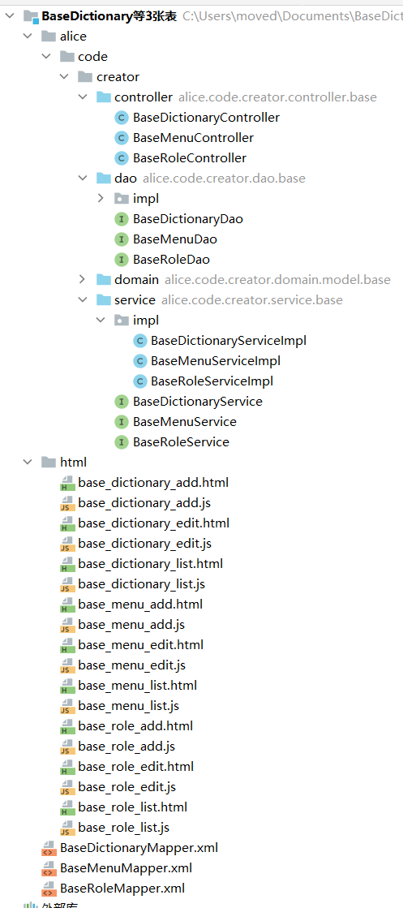Expand the impl folder under dao
403x908 pixels.
101,199
